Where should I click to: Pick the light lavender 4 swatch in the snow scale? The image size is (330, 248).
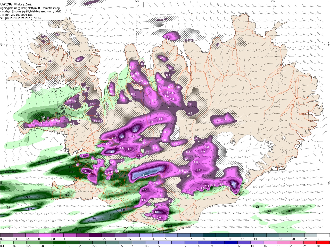pyautogui.click(x=146, y=235)
